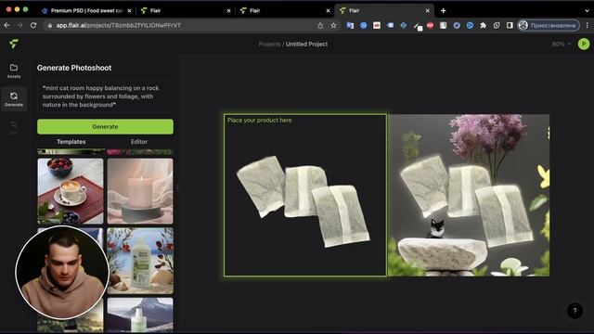Click the photoshoot prompt text field
Image resolution: width=594 pixels, height=334 pixels.
105,96
